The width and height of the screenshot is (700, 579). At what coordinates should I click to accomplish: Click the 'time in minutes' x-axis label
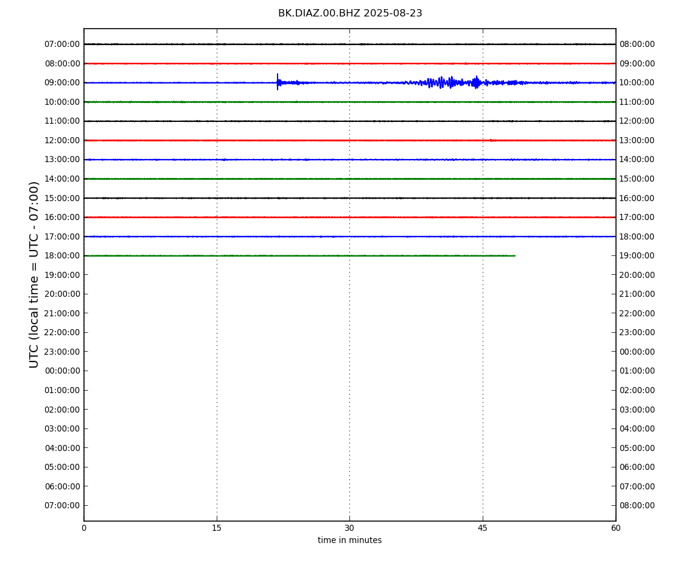tap(349, 540)
